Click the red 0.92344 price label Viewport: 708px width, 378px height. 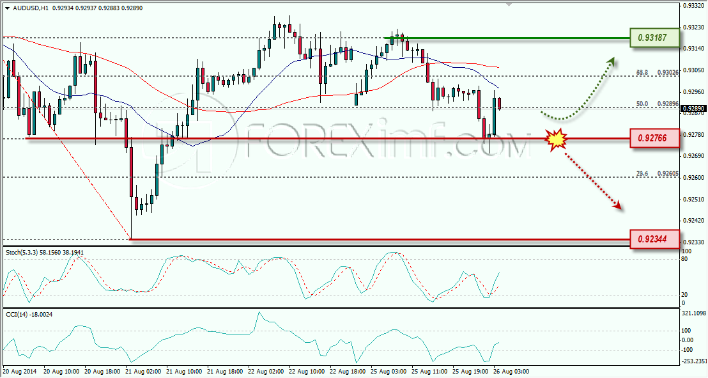coord(655,239)
